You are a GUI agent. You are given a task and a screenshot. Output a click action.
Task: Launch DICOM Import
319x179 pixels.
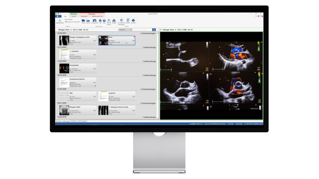tap(109, 22)
